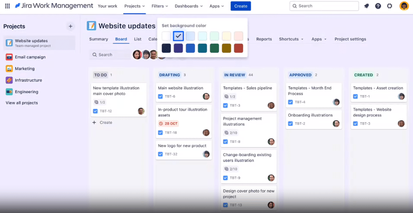Image resolution: width=413 pixels, height=213 pixels.
Task: Click assignee avatar on TBT-12 card
Action: (x=141, y=111)
